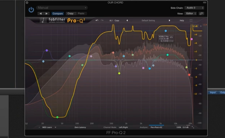Viewport: 225px width, 138px height.
Task: Select the lavender band node near 200 Hz
Action: tap(91, 56)
